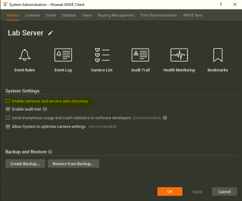
Task: Open the Bookmarks icon
Action: coord(218,55)
